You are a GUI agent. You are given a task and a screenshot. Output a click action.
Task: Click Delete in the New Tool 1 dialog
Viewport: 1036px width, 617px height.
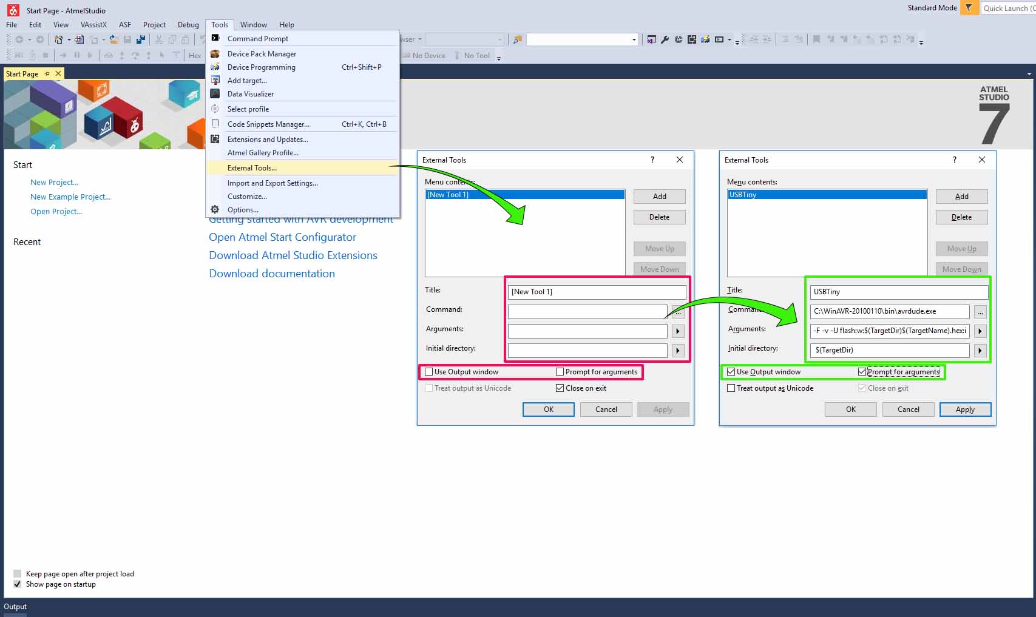pyautogui.click(x=660, y=217)
